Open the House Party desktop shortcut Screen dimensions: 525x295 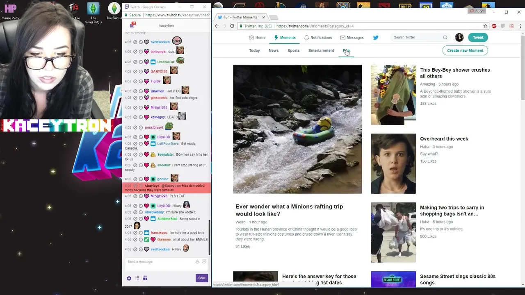pos(10,11)
